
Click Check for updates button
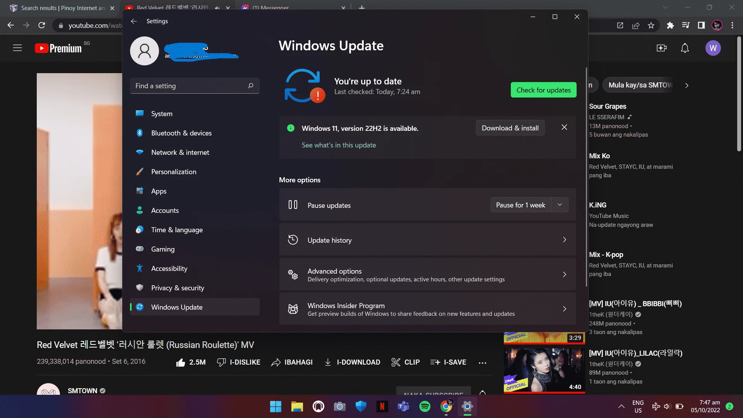point(543,90)
